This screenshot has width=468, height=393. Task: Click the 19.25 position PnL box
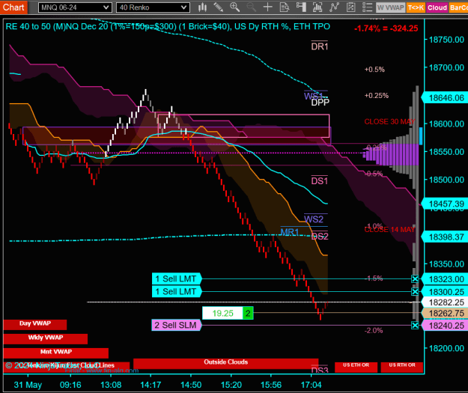(222, 314)
